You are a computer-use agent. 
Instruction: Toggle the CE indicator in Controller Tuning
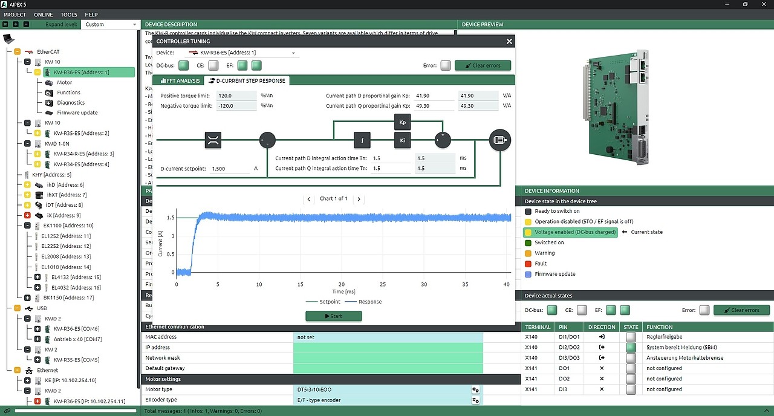(x=213, y=65)
